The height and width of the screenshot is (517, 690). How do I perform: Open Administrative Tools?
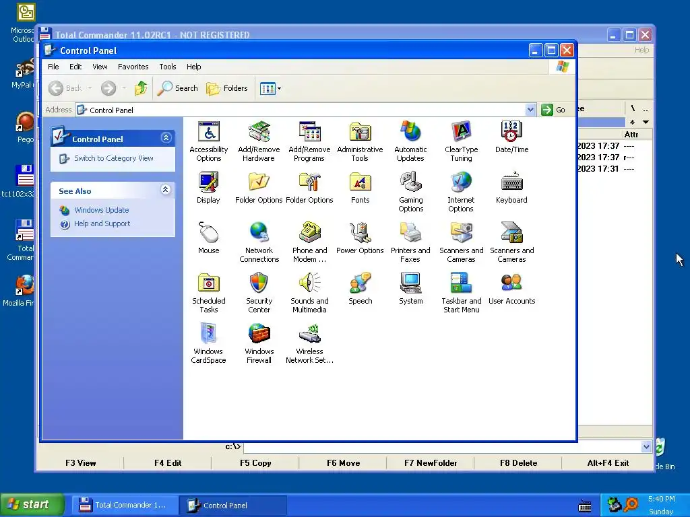(x=360, y=141)
